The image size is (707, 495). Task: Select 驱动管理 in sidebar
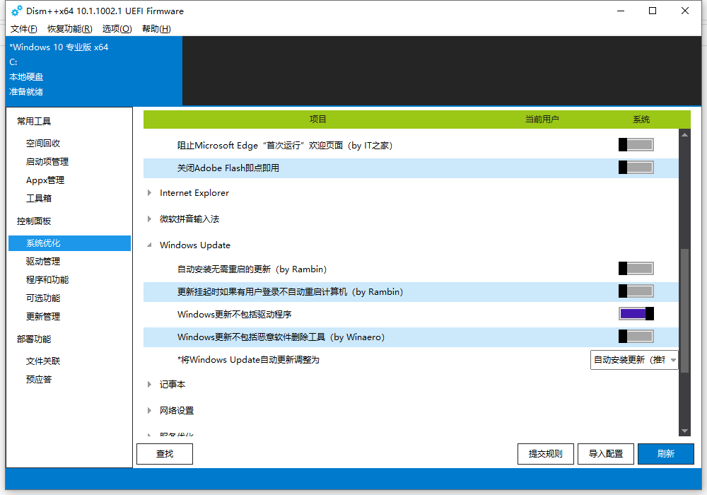(x=43, y=262)
